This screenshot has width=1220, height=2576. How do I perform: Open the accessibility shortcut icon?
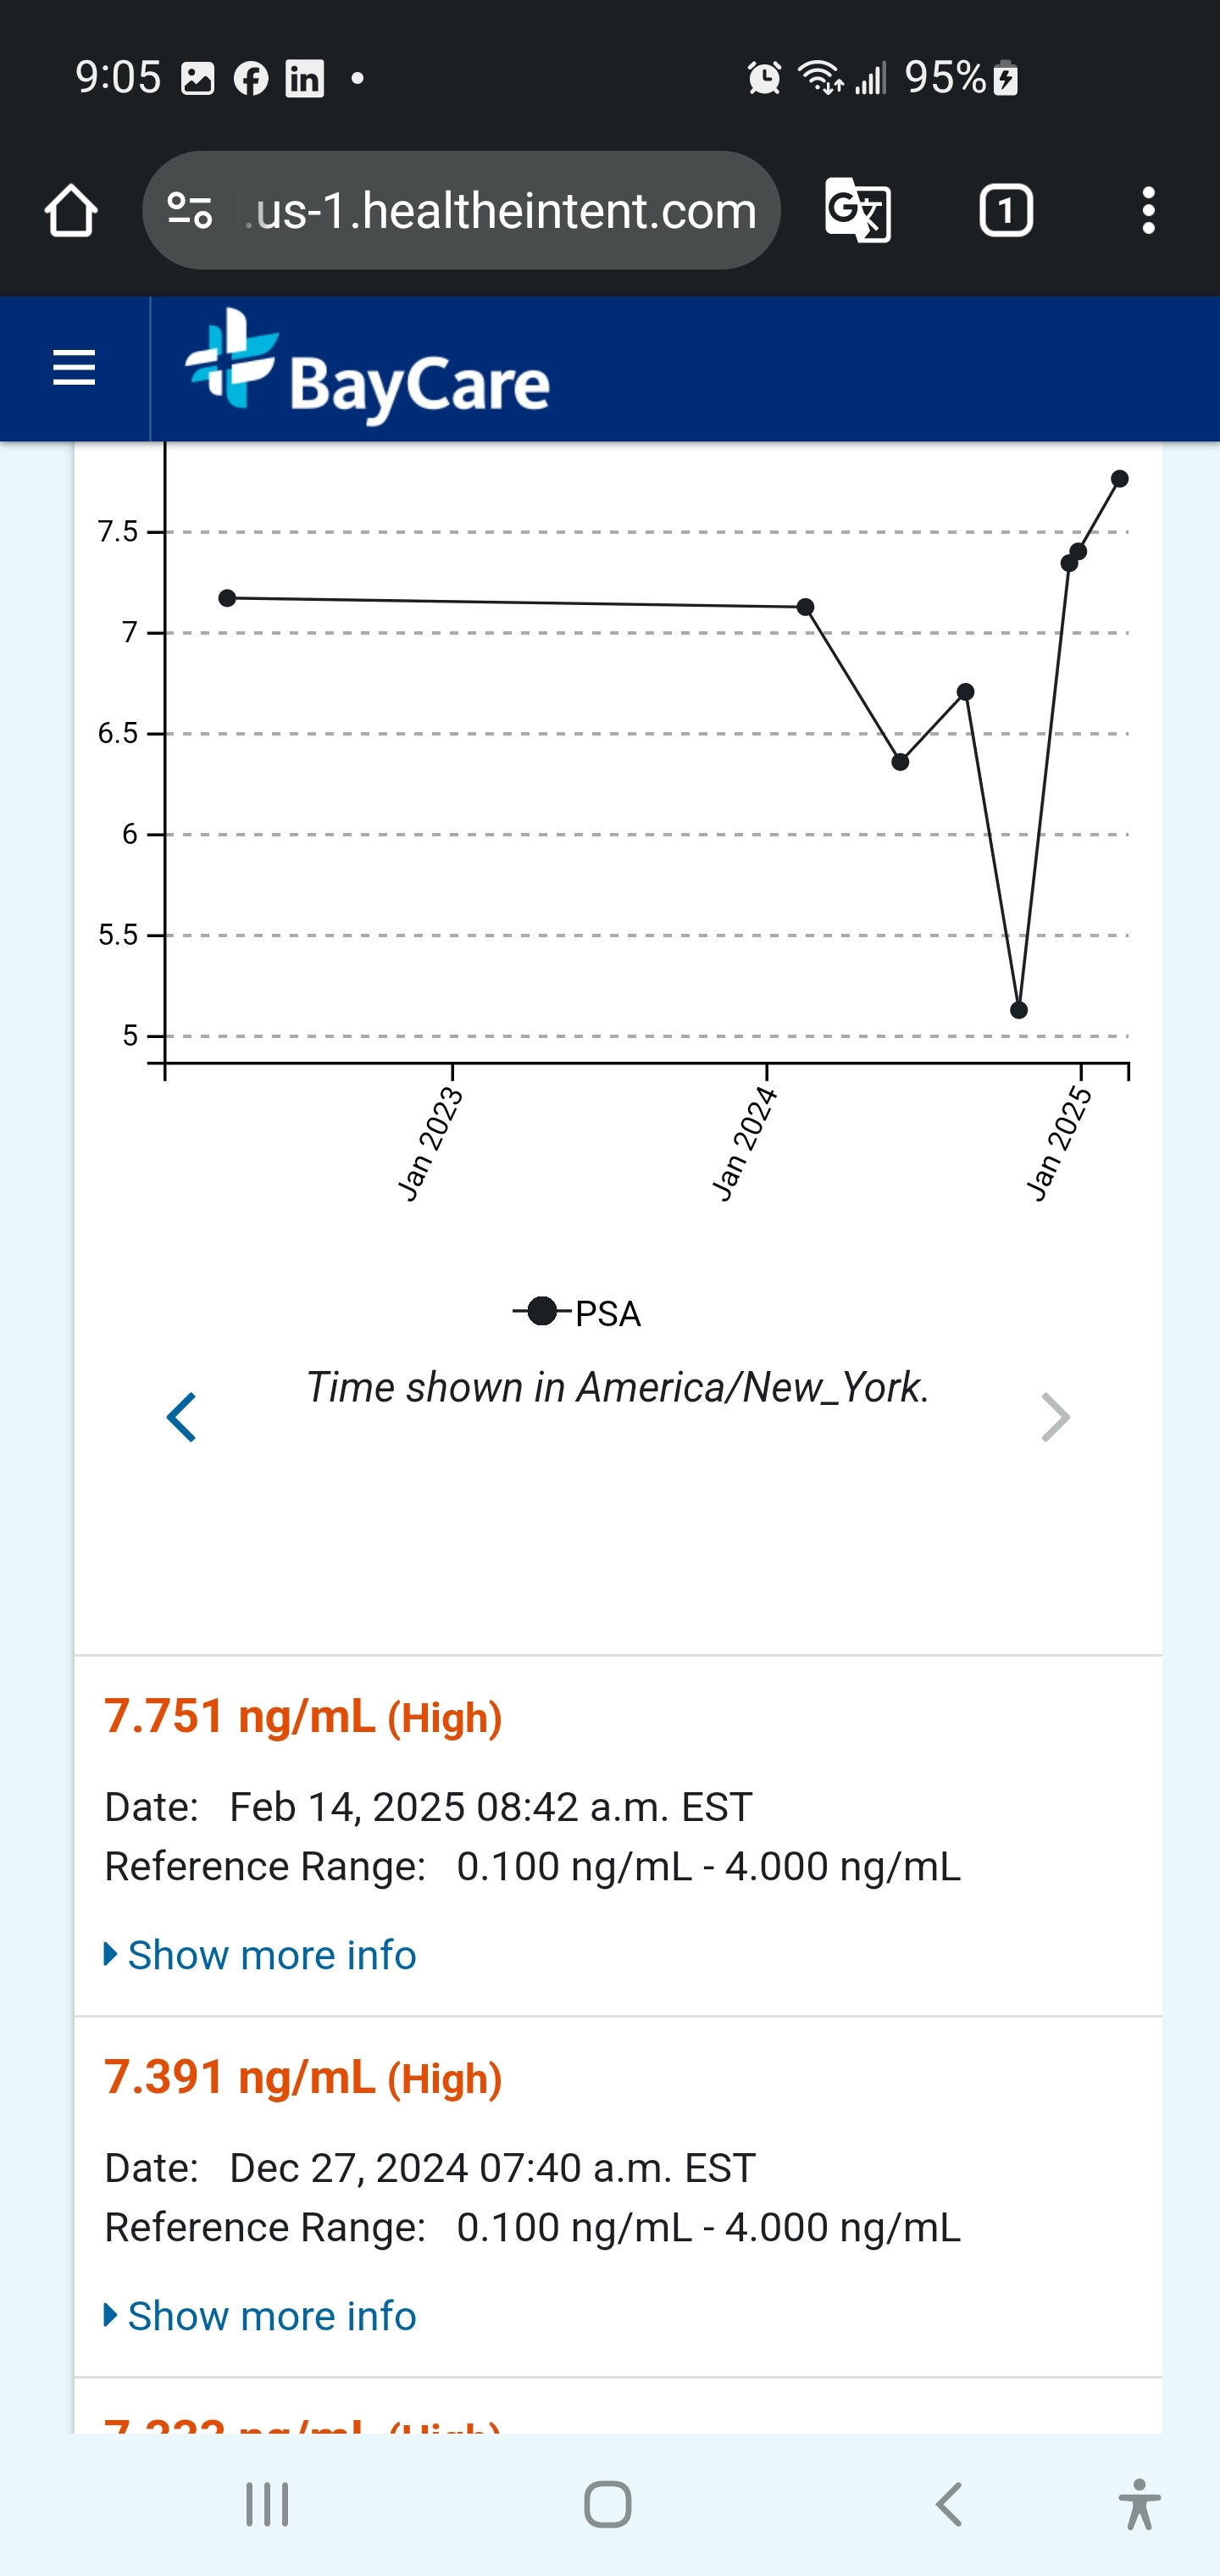pyautogui.click(x=1139, y=2504)
